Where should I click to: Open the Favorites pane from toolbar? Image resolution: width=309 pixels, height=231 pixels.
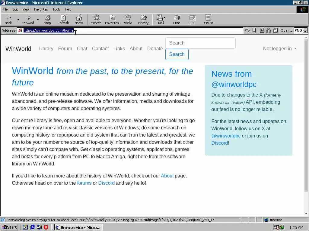click(x=112, y=20)
